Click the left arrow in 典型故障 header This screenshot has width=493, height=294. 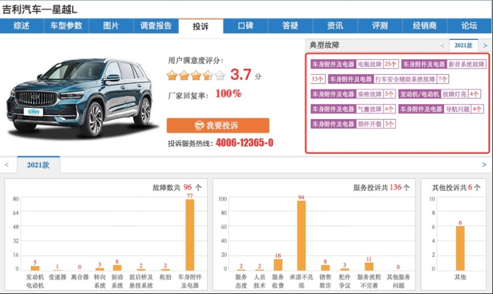pos(442,46)
